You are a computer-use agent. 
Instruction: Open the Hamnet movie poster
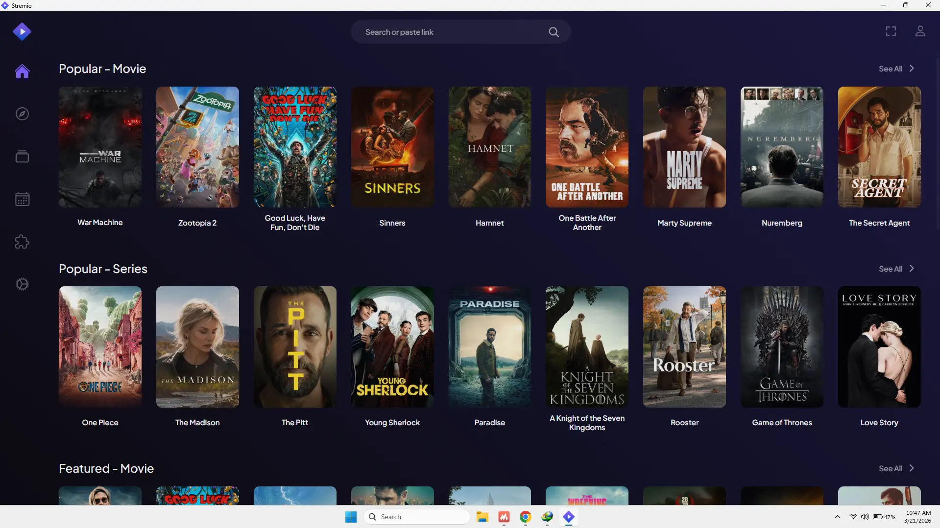(x=489, y=147)
